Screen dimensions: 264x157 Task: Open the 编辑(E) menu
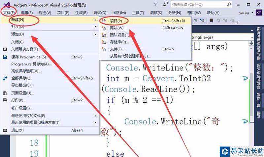(x=27, y=13)
